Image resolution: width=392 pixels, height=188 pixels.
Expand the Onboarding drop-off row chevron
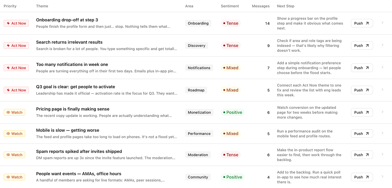click(383, 23)
